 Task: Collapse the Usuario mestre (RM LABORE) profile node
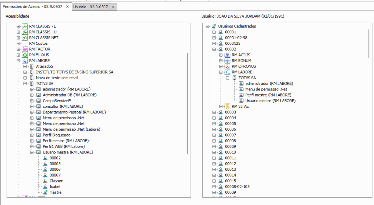tap(32, 152)
